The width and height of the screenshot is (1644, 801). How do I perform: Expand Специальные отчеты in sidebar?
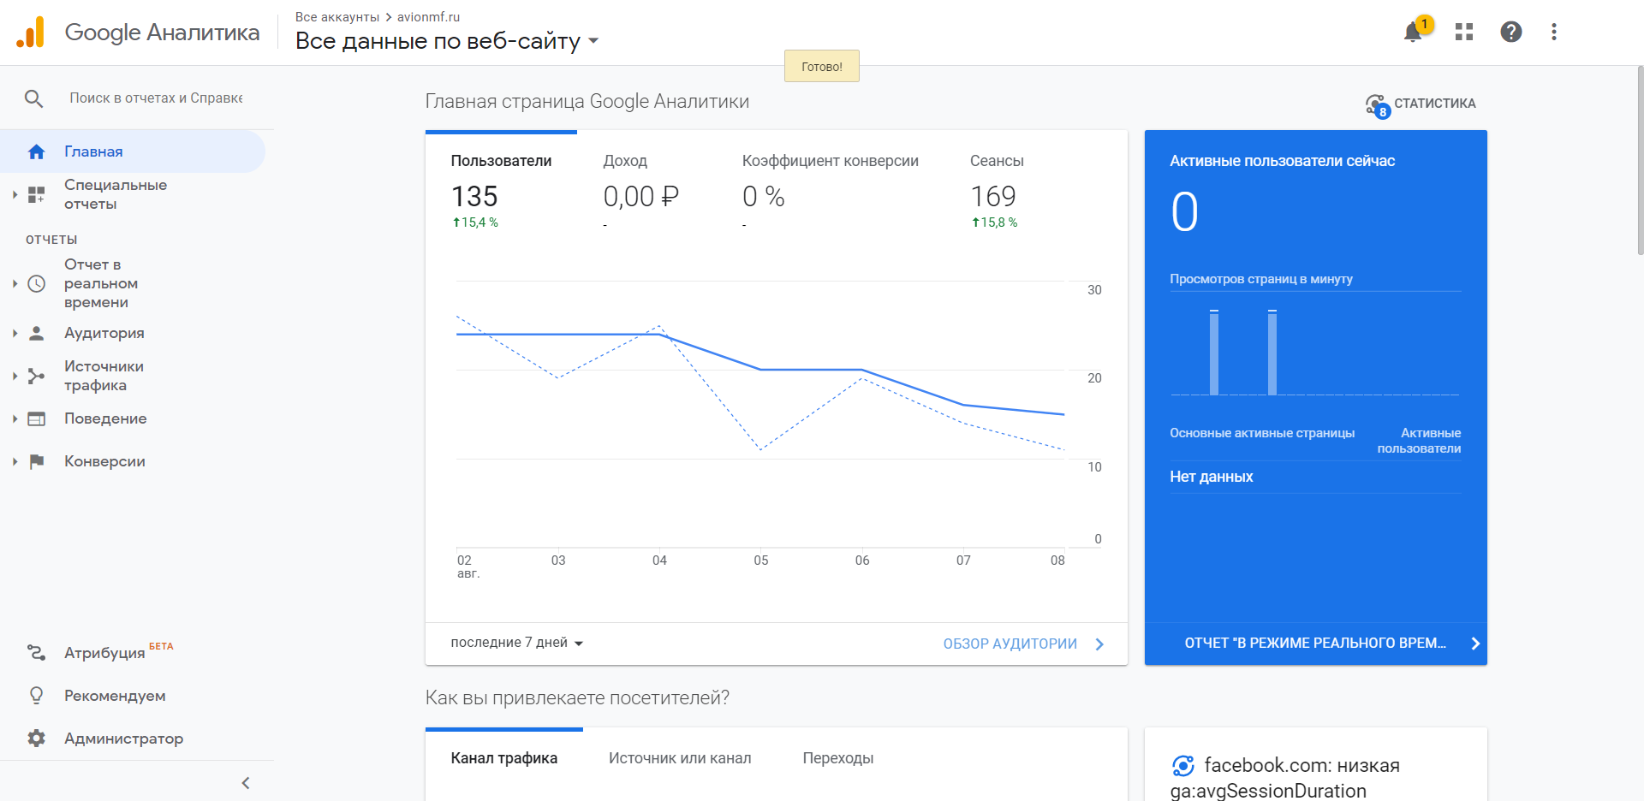click(15, 194)
